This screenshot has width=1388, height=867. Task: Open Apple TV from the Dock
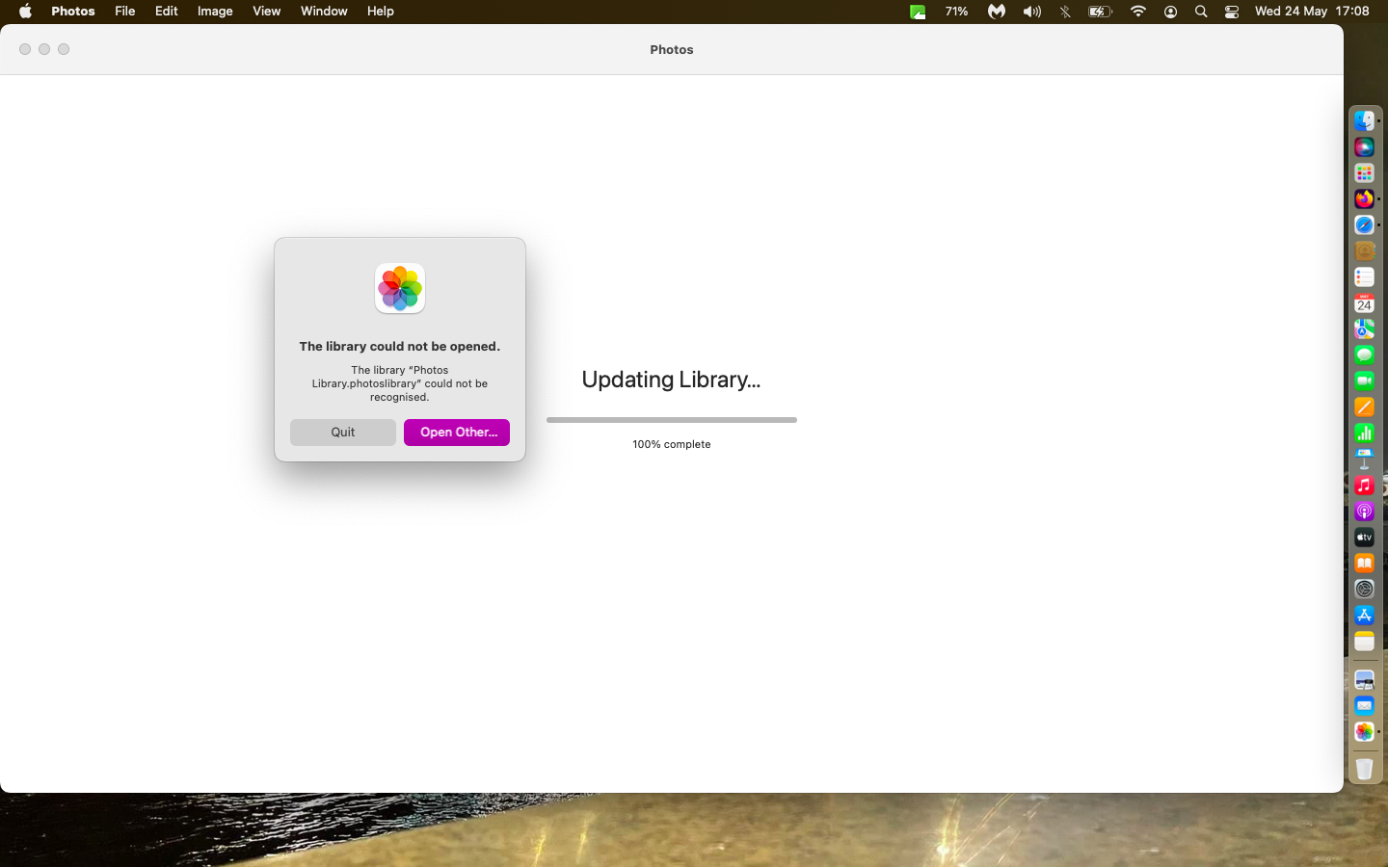1364,537
